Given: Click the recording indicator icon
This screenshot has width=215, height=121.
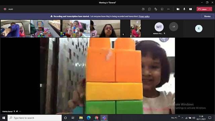Looking at the screenshot, I should [x=5, y=9].
